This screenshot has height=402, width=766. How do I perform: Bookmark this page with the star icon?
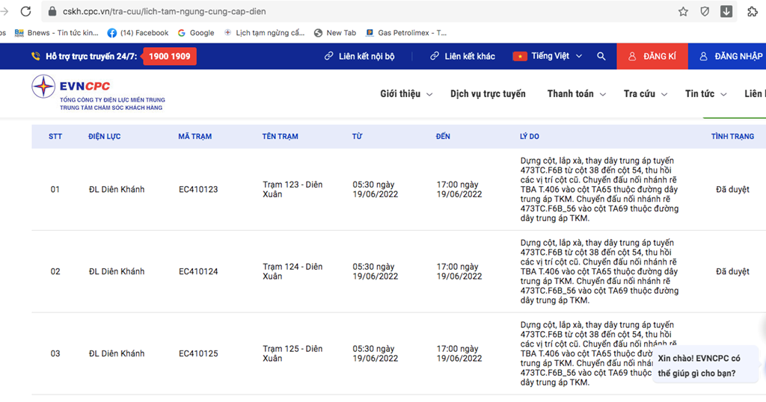[683, 11]
